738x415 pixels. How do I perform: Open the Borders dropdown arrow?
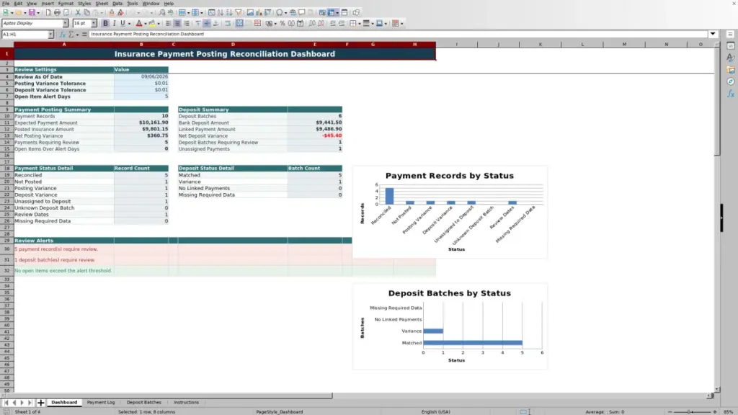(x=360, y=24)
